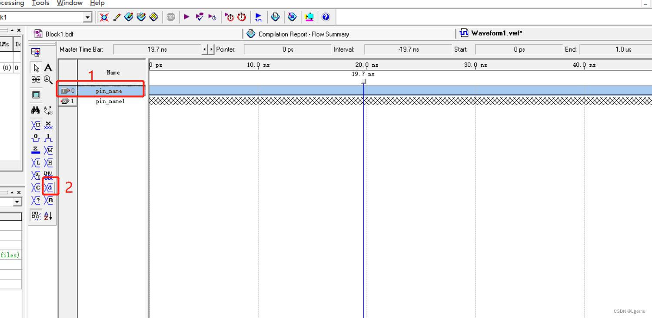Apply Random Values (XR) tool

pos(48,200)
